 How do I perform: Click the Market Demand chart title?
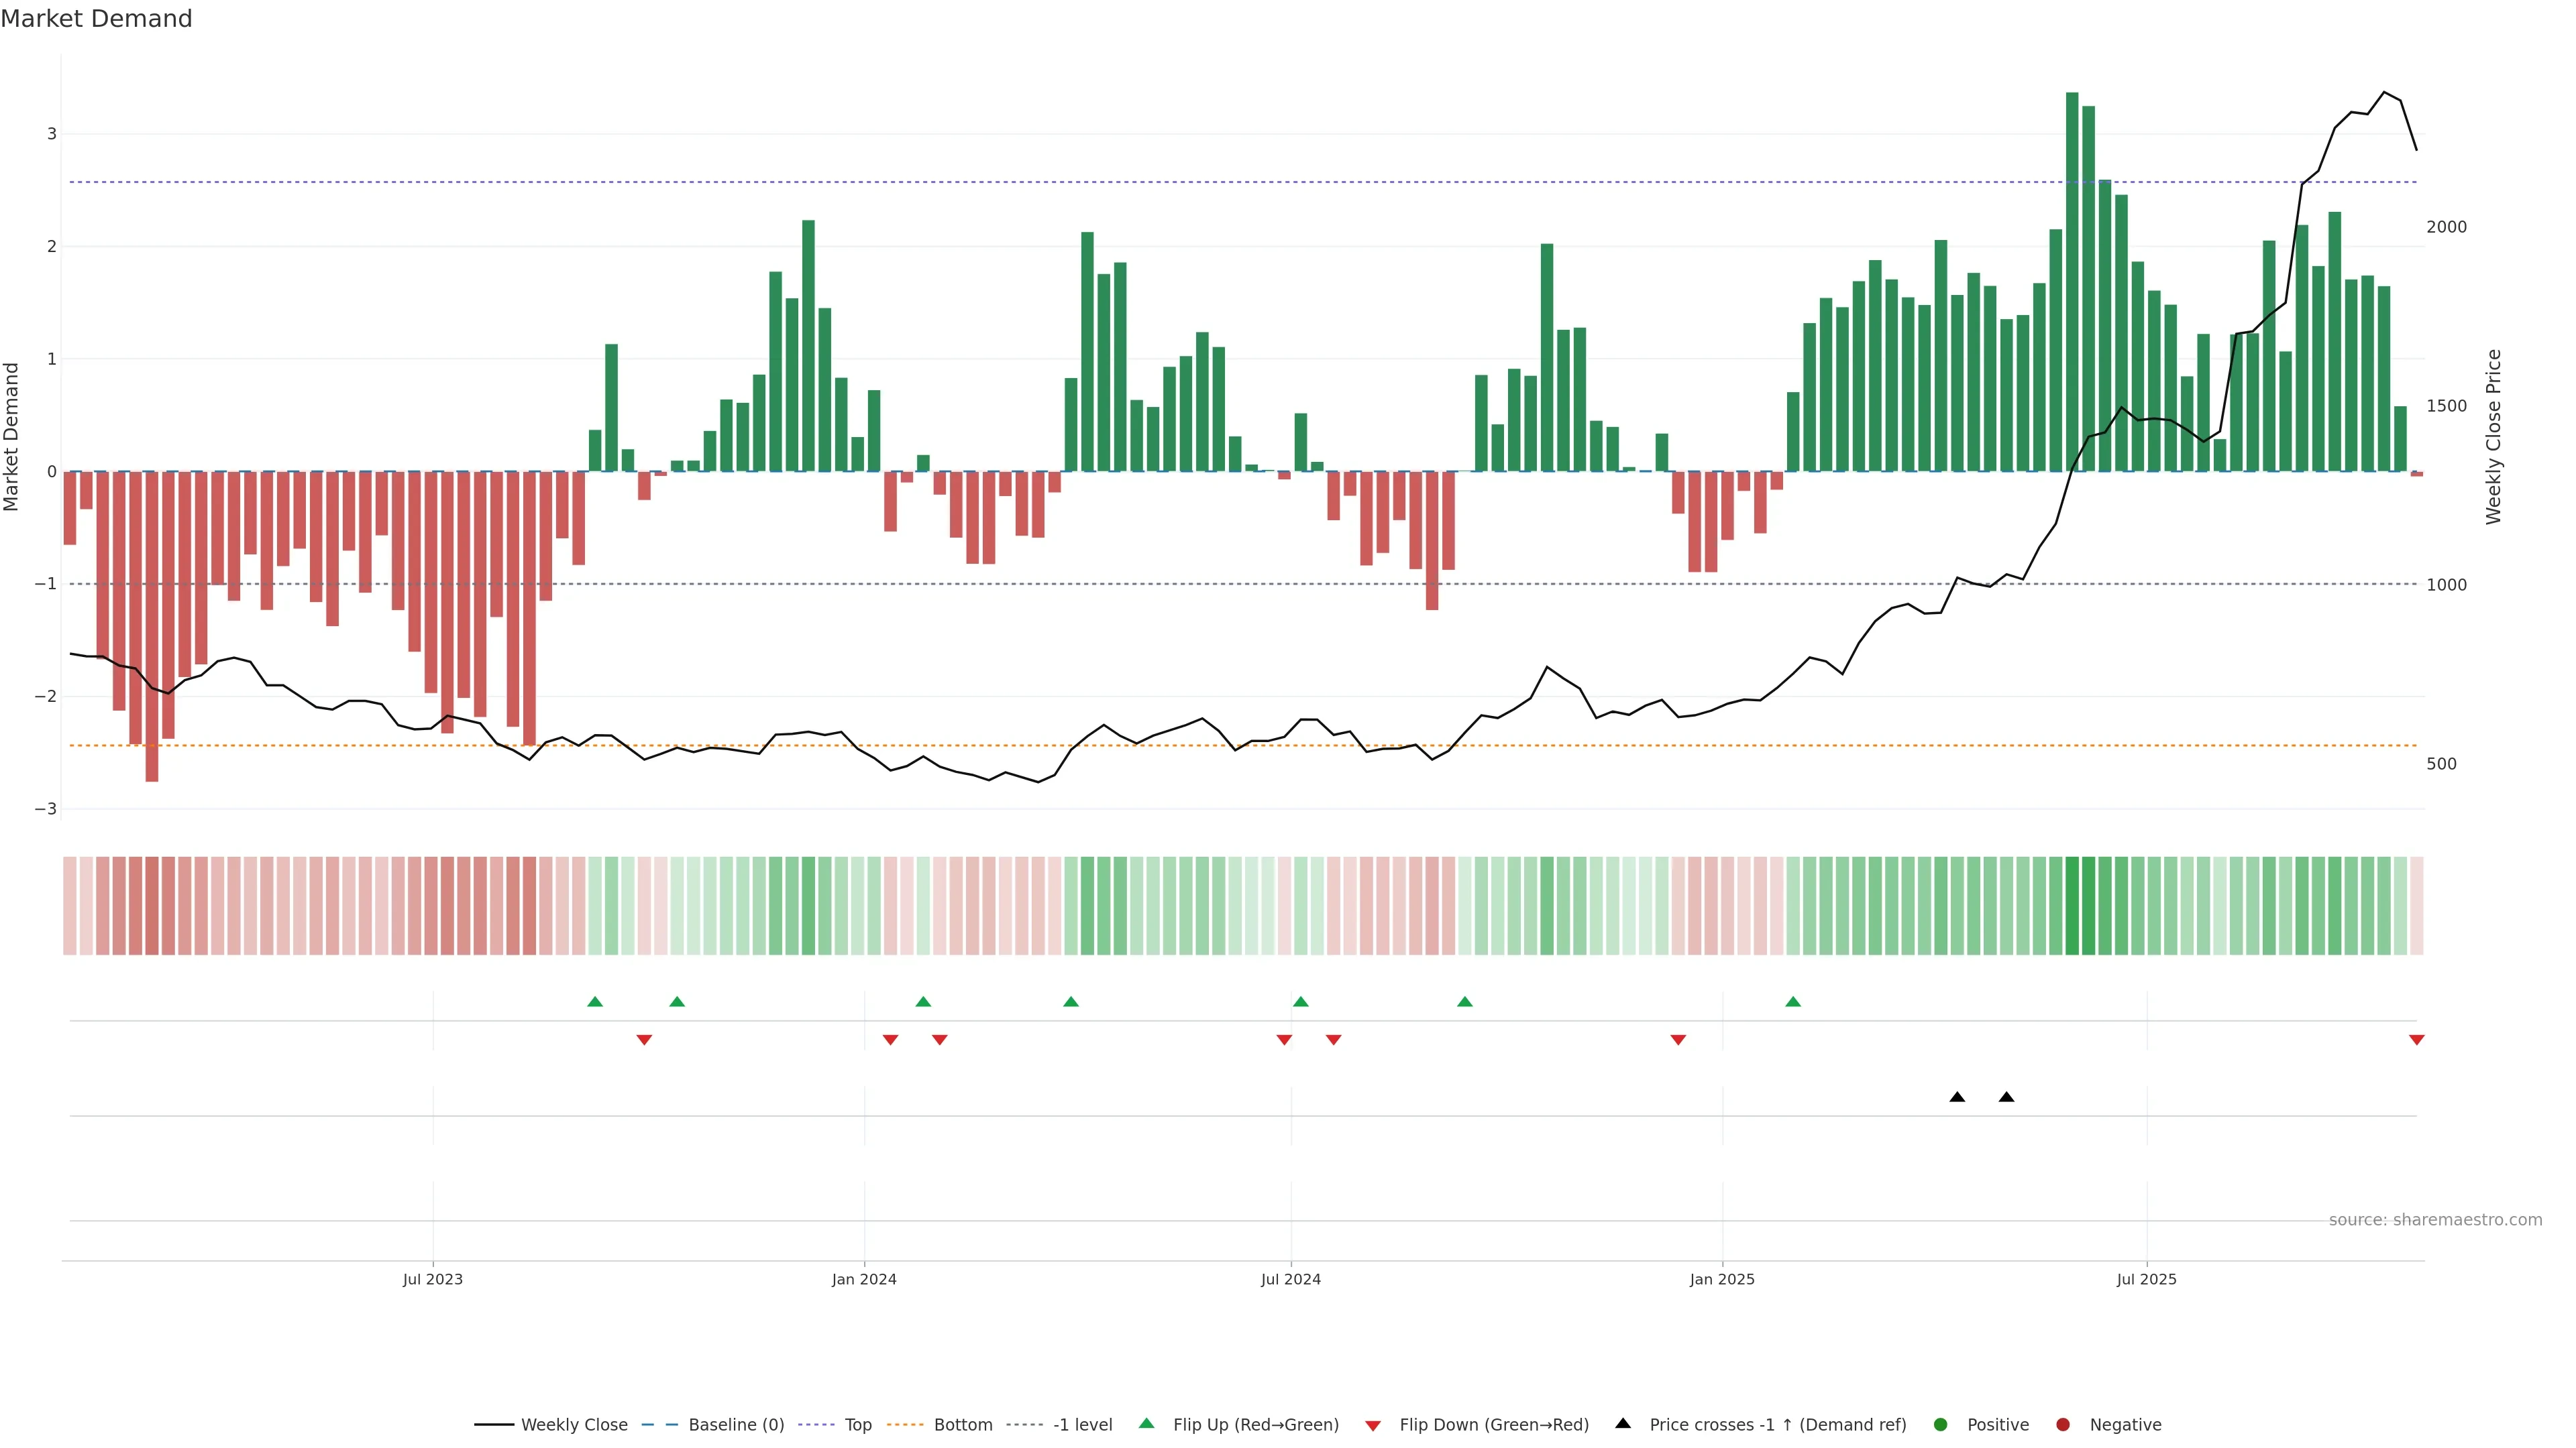(x=96, y=19)
